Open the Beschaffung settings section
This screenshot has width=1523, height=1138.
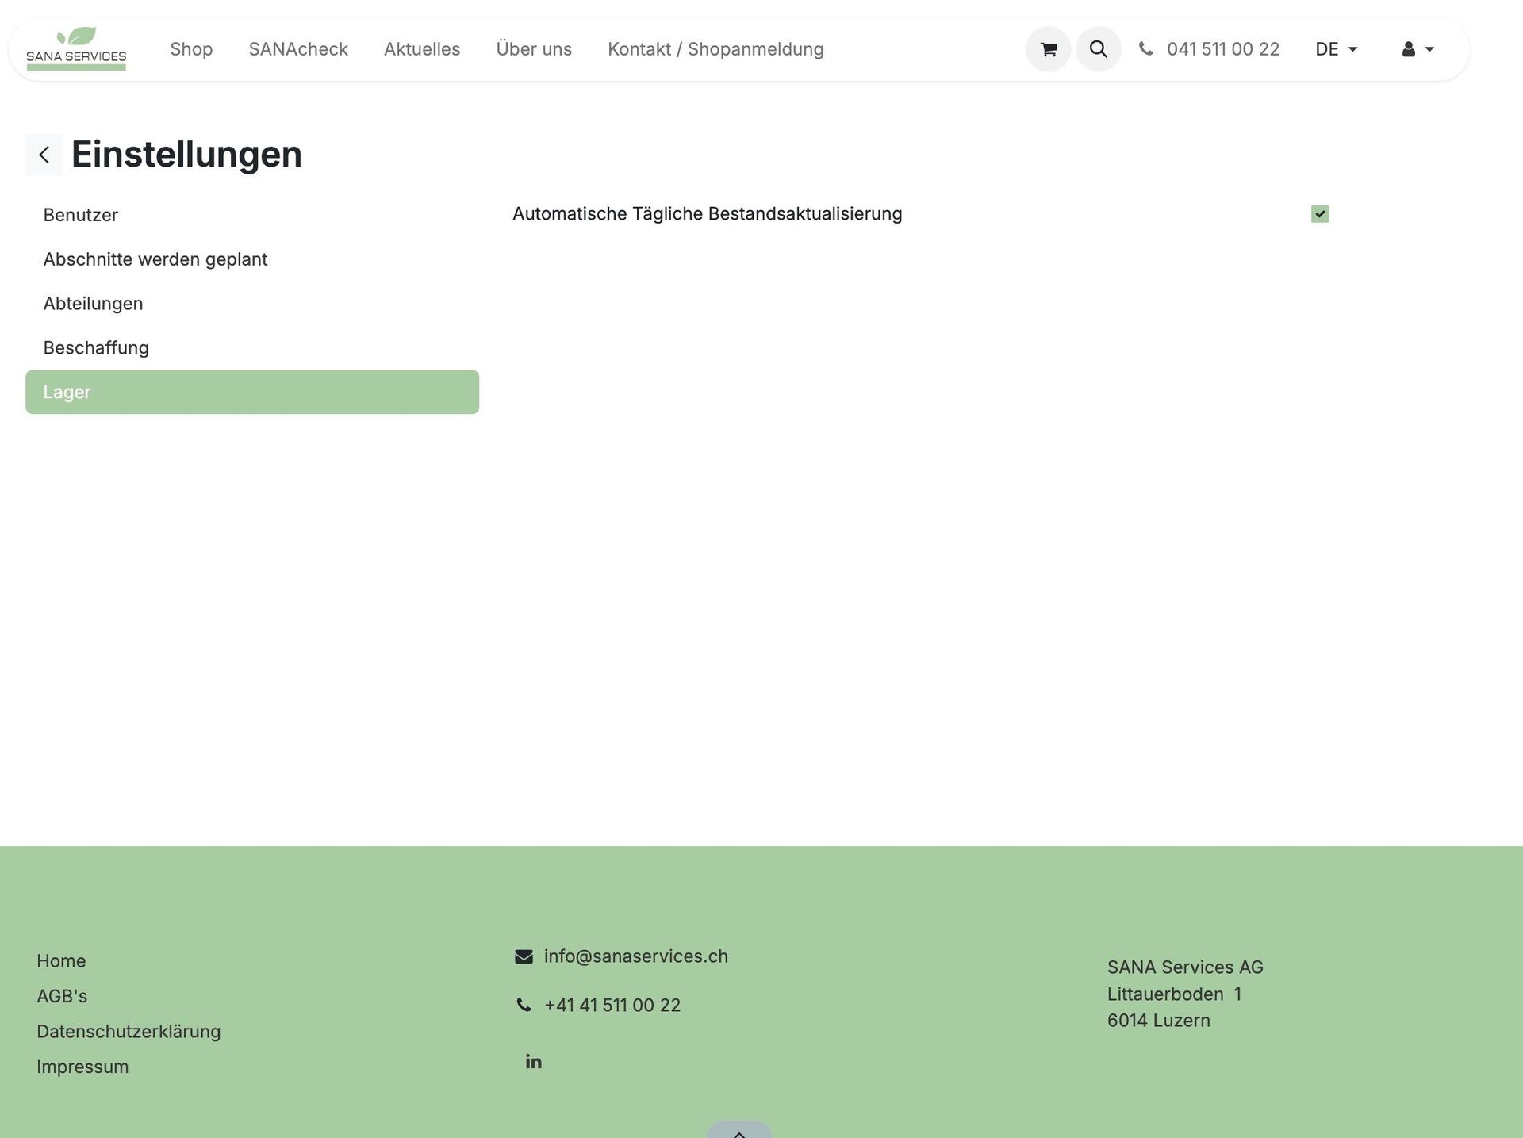(252, 347)
